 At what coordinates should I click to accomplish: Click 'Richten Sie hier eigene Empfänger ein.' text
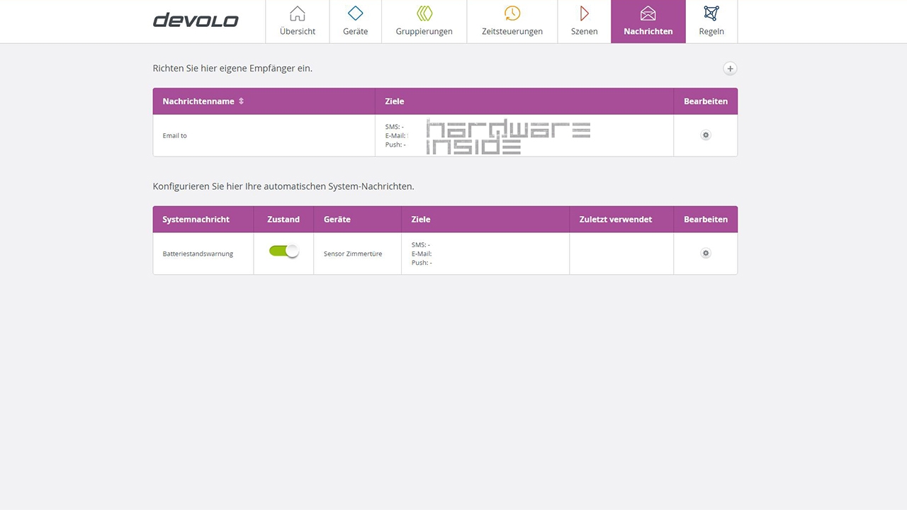[x=232, y=69]
